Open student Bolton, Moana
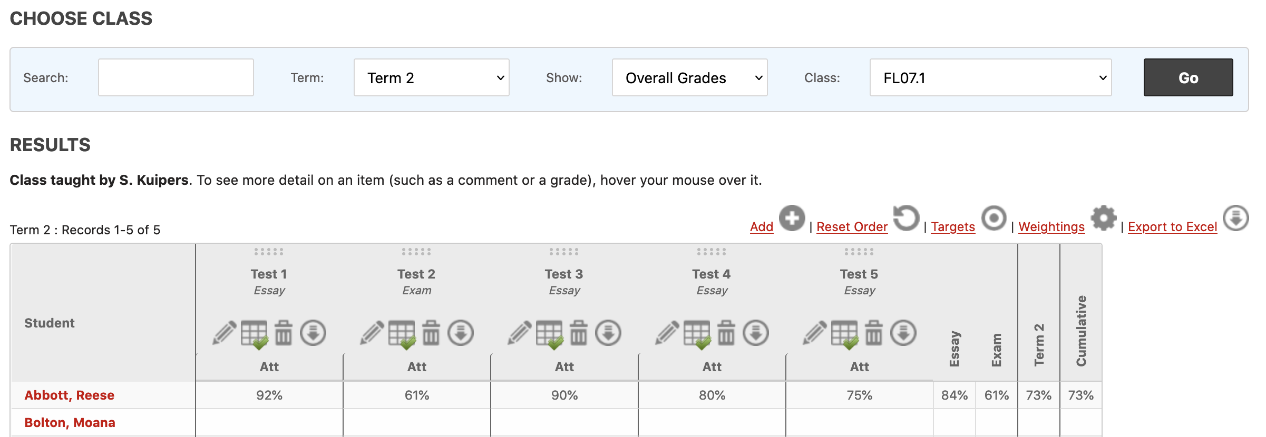Image resolution: width=1266 pixels, height=437 pixels. pyautogui.click(x=70, y=423)
